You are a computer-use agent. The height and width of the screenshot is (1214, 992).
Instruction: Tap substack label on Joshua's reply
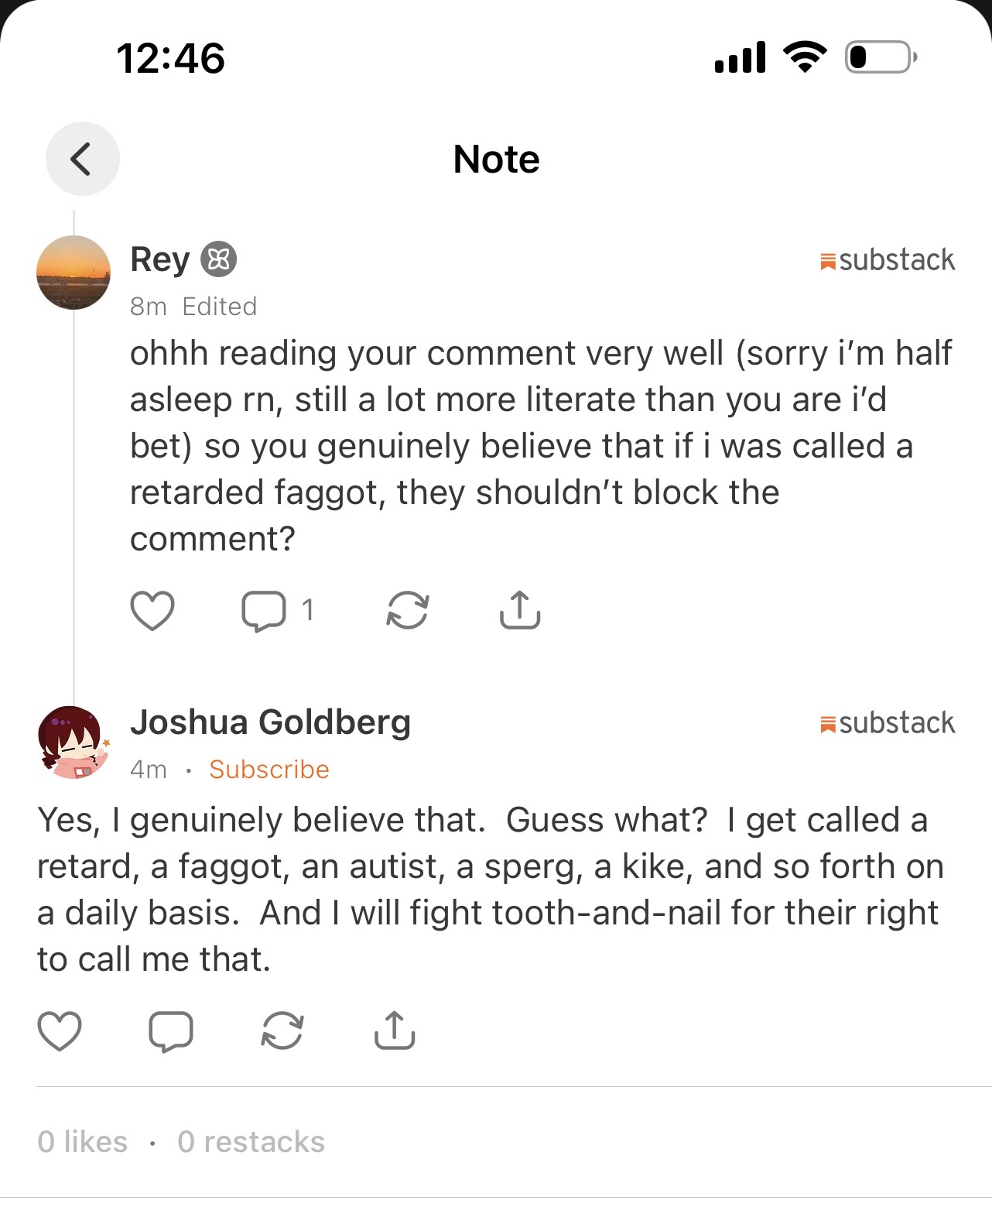pos(887,723)
